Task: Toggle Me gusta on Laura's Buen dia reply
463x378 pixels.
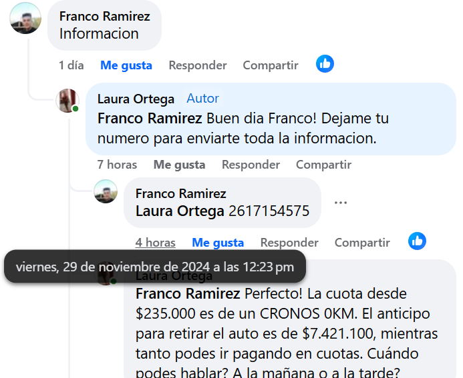Action: tap(179, 165)
